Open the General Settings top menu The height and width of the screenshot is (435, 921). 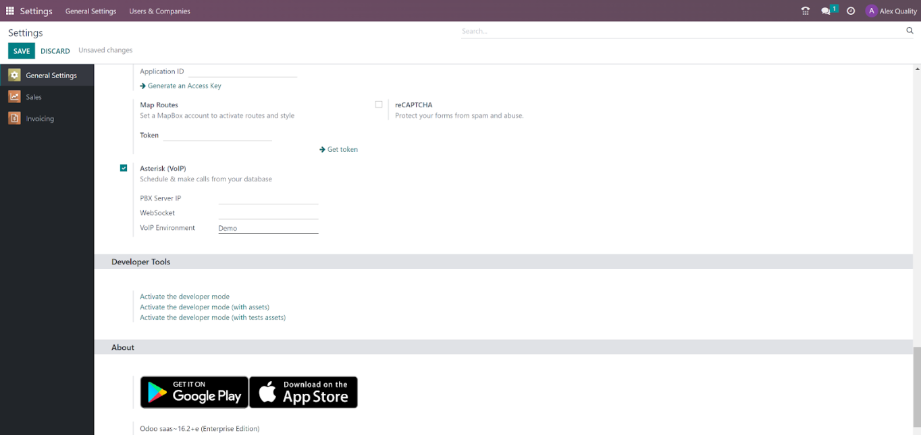pos(90,11)
